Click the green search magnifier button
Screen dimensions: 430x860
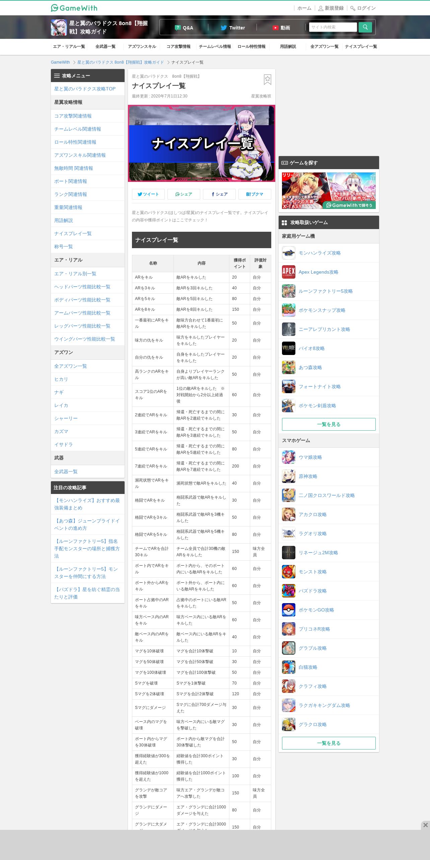tap(365, 27)
